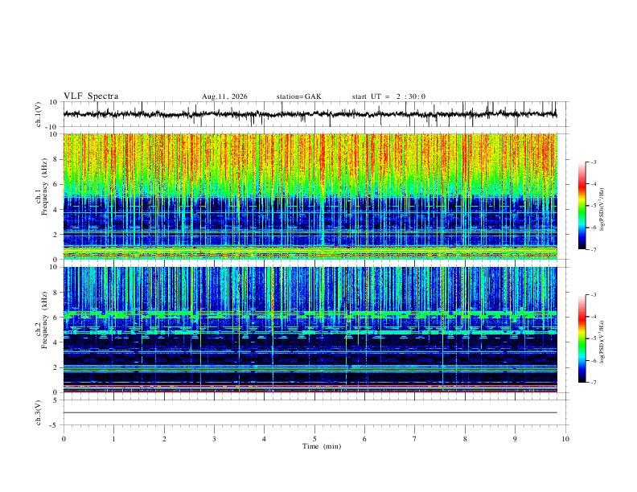
Task: Click the ch.3(V) flat line trace
Action: [x=310, y=412]
